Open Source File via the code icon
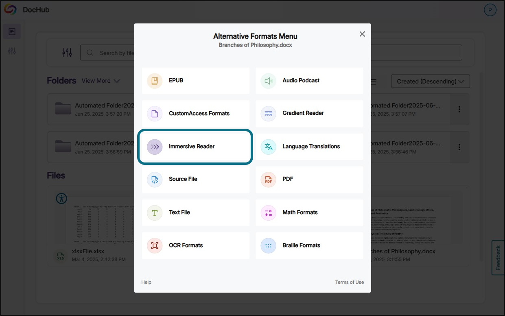Viewport: 505px width, 316px height. [x=154, y=179]
